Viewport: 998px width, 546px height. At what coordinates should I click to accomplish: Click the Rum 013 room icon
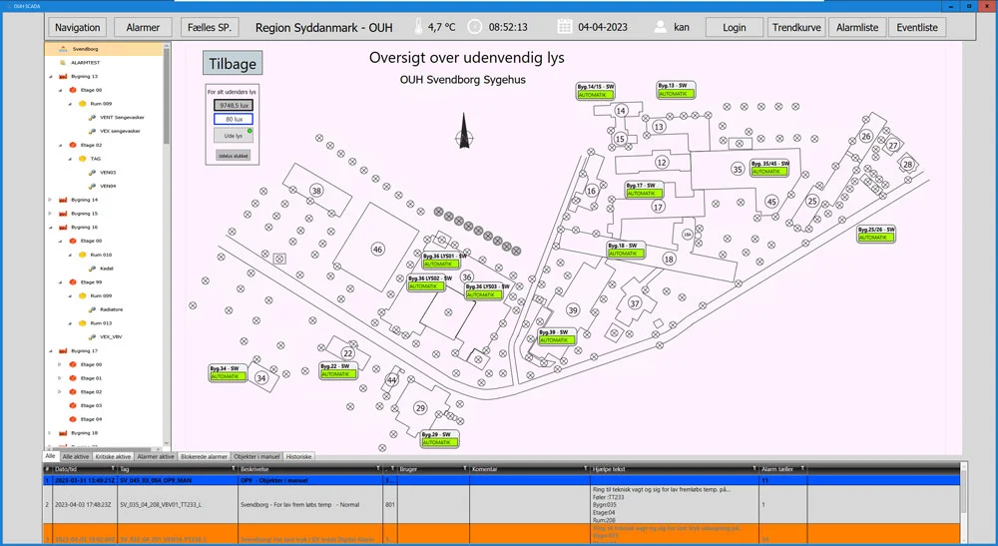pyautogui.click(x=82, y=323)
